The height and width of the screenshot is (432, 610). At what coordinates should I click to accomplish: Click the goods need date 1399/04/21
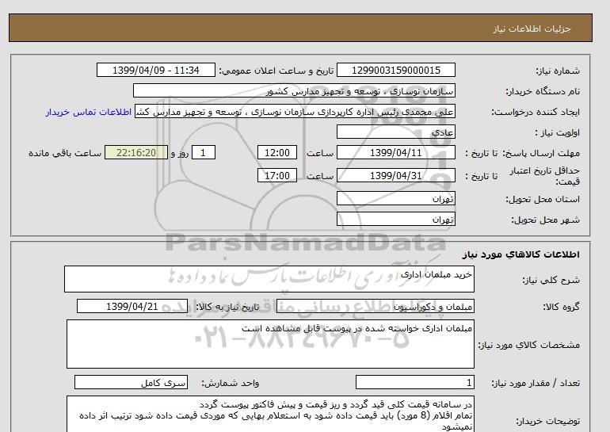point(132,306)
